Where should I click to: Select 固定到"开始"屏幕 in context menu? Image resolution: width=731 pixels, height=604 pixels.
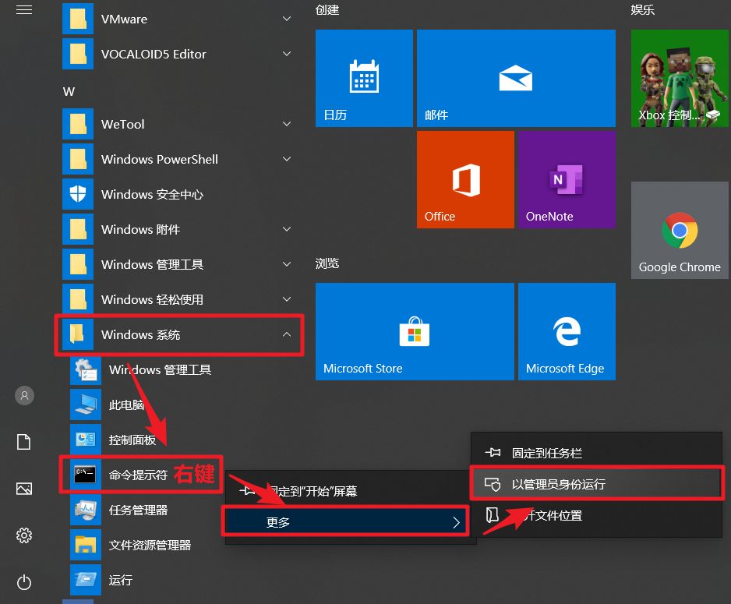(x=351, y=491)
